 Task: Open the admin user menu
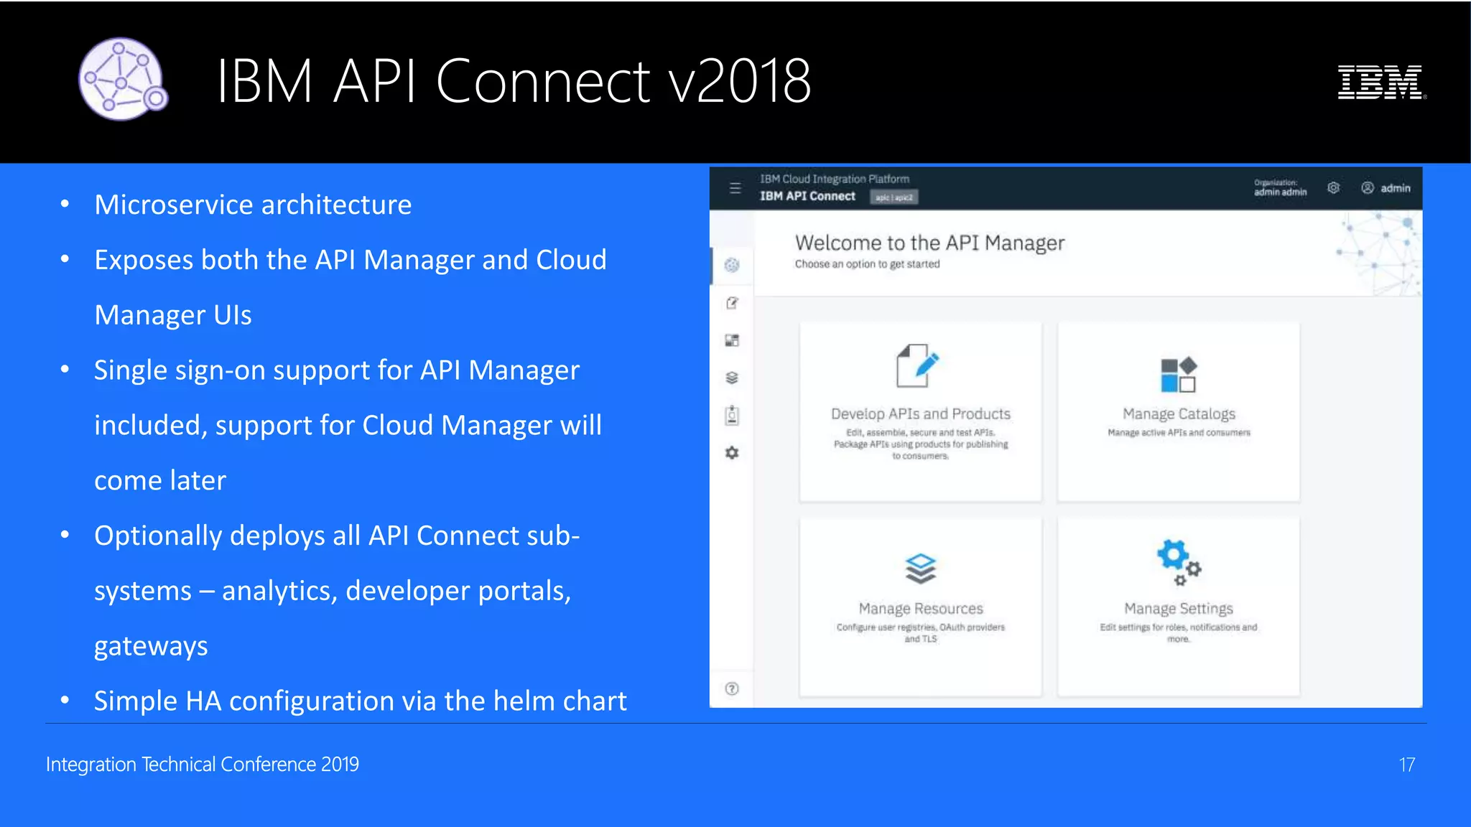pyautogui.click(x=1386, y=188)
